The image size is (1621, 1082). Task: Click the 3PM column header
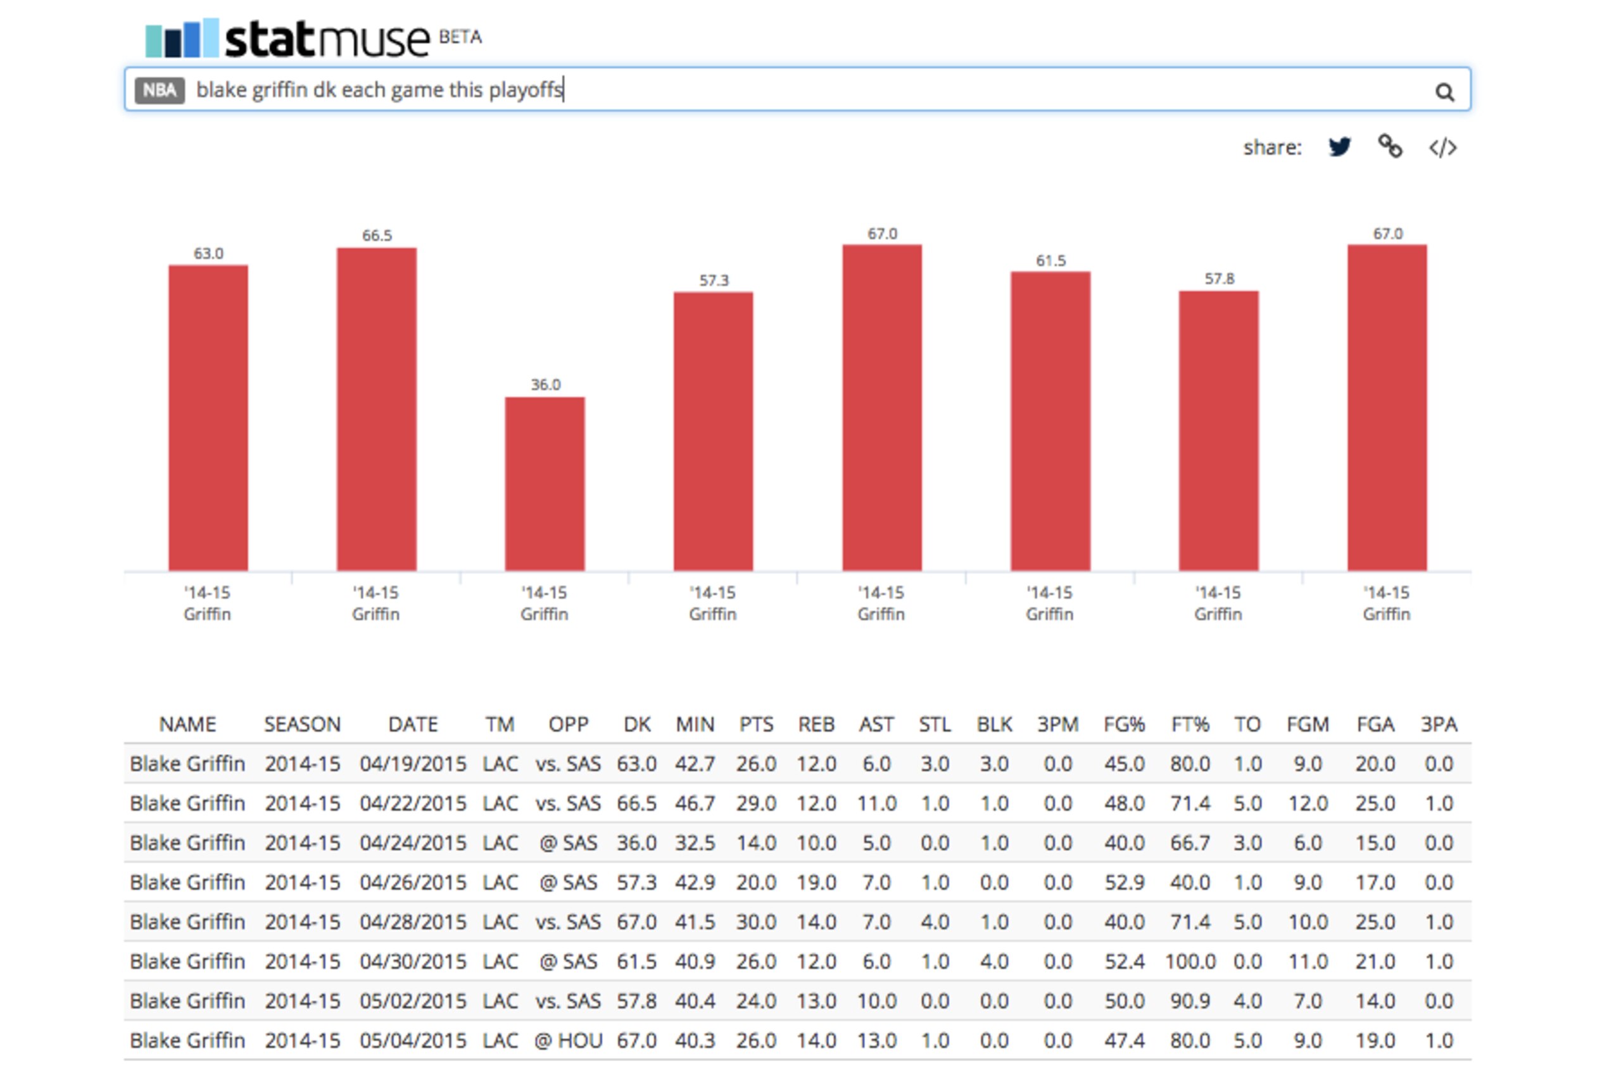tap(1058, 724)
